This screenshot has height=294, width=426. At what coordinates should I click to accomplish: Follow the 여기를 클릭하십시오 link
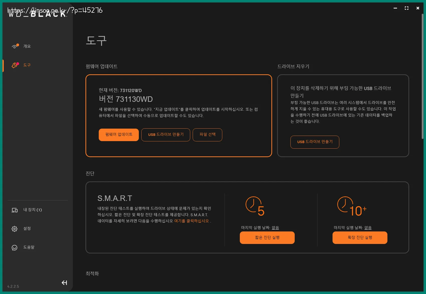[191, 221]
